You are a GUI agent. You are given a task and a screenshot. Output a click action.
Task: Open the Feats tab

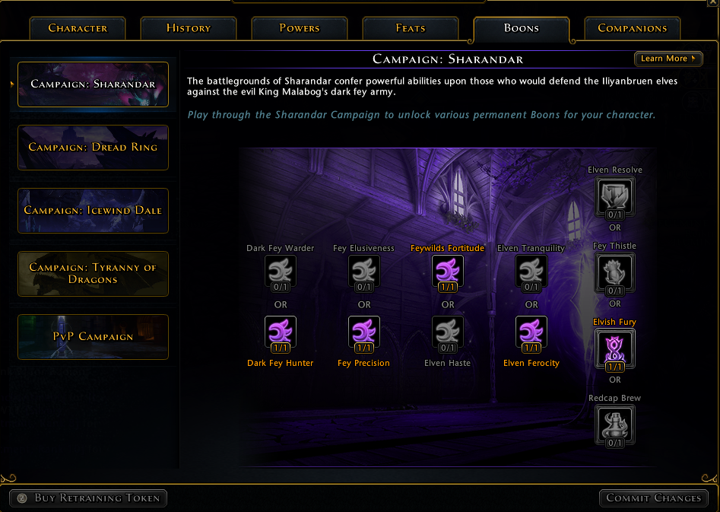point(411,28)
